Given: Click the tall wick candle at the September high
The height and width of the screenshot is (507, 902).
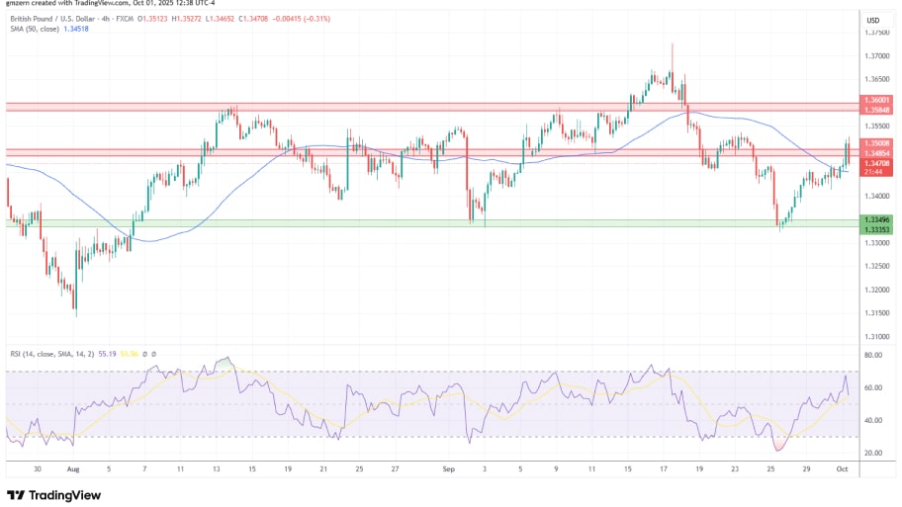Looking at the screenshot, I should click(672, 57).
